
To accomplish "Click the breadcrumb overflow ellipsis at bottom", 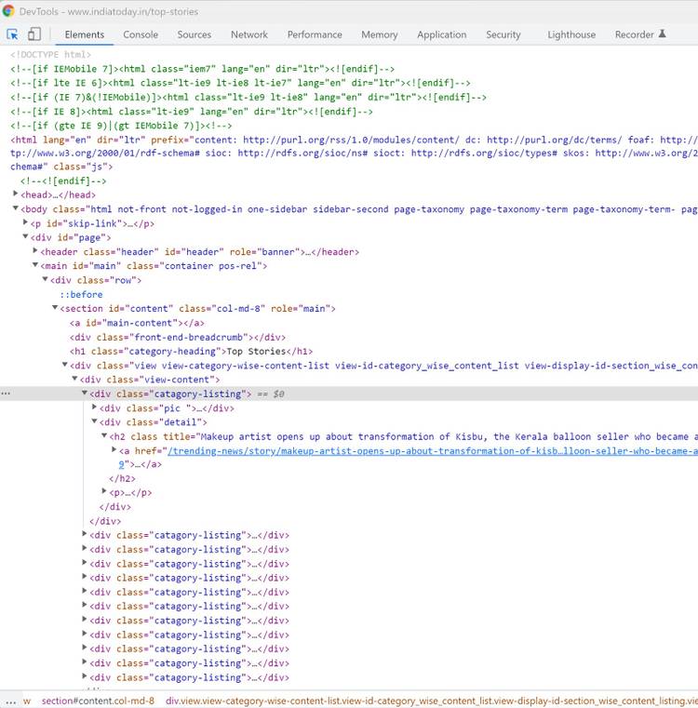I will pos(10,701).
